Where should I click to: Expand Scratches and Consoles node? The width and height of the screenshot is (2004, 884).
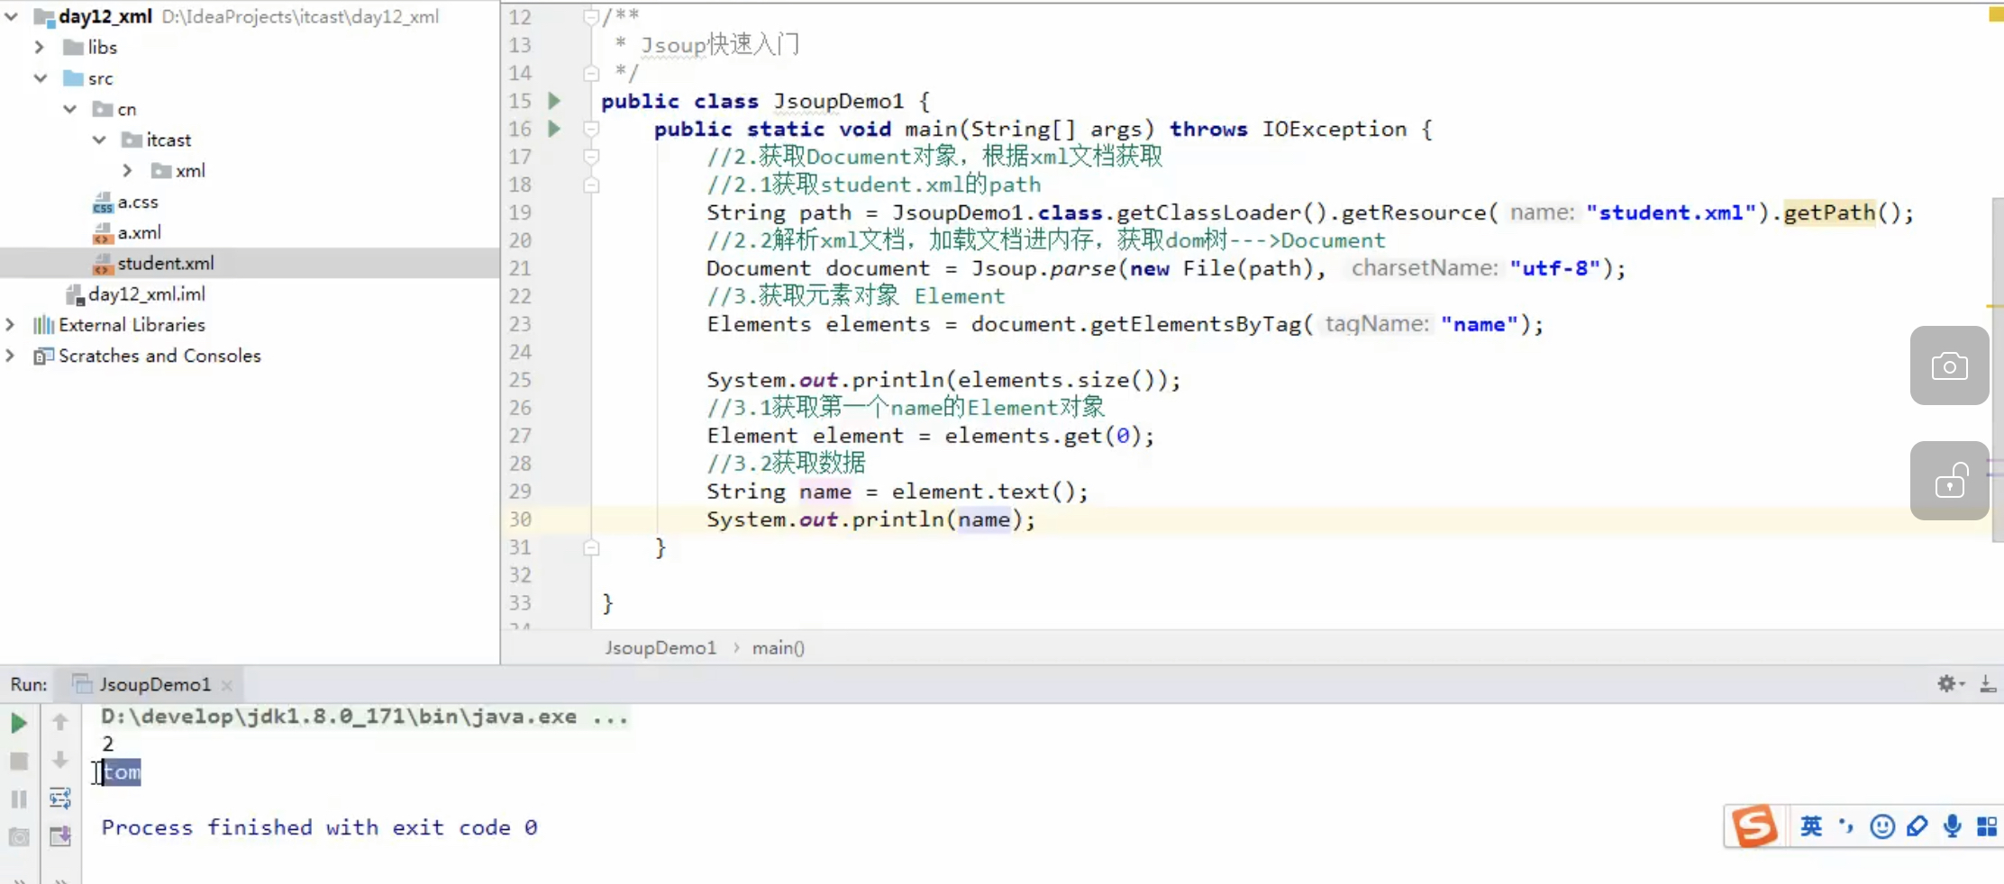[x=11, y=356]
